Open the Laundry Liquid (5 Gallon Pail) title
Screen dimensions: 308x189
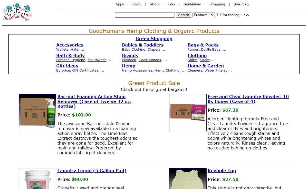pos(92,171)
